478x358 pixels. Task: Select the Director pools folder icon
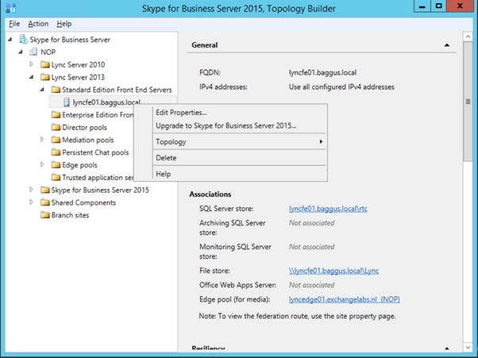tap(56, 128)
